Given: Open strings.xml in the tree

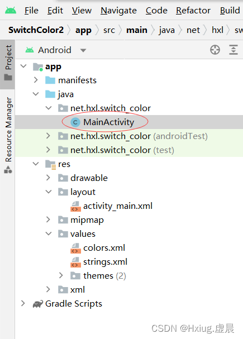Looking at the screenshot, I should point(105,262).
